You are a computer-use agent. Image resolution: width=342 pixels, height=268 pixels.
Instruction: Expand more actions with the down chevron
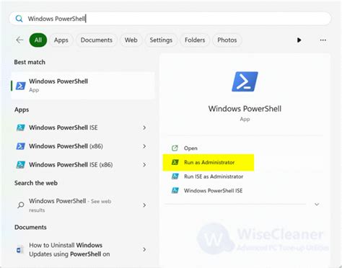(x=317, y=205)
